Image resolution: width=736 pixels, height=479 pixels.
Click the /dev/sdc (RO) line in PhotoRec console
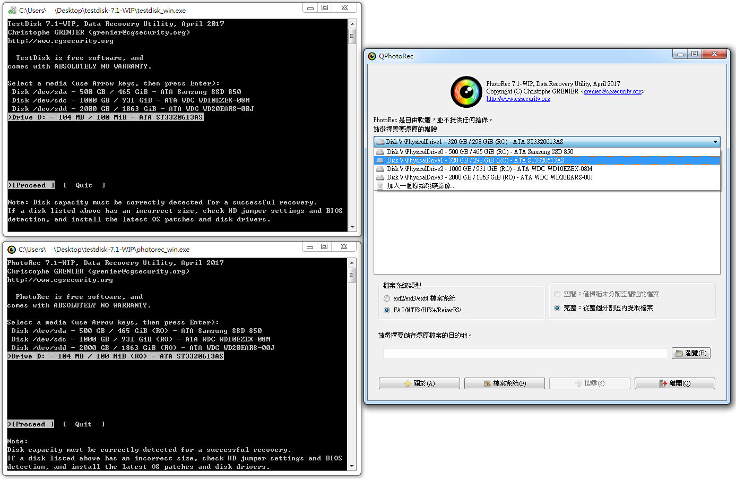[x=141, y=339]
